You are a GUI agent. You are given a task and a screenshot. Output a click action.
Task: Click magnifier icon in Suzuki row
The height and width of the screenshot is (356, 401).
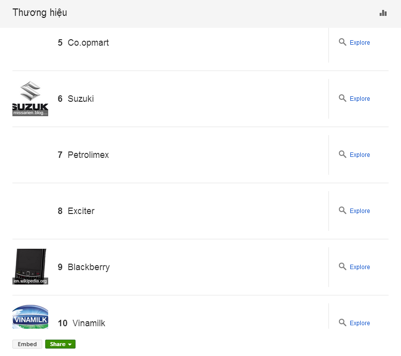pyautogui.click(x=342, y=98)
